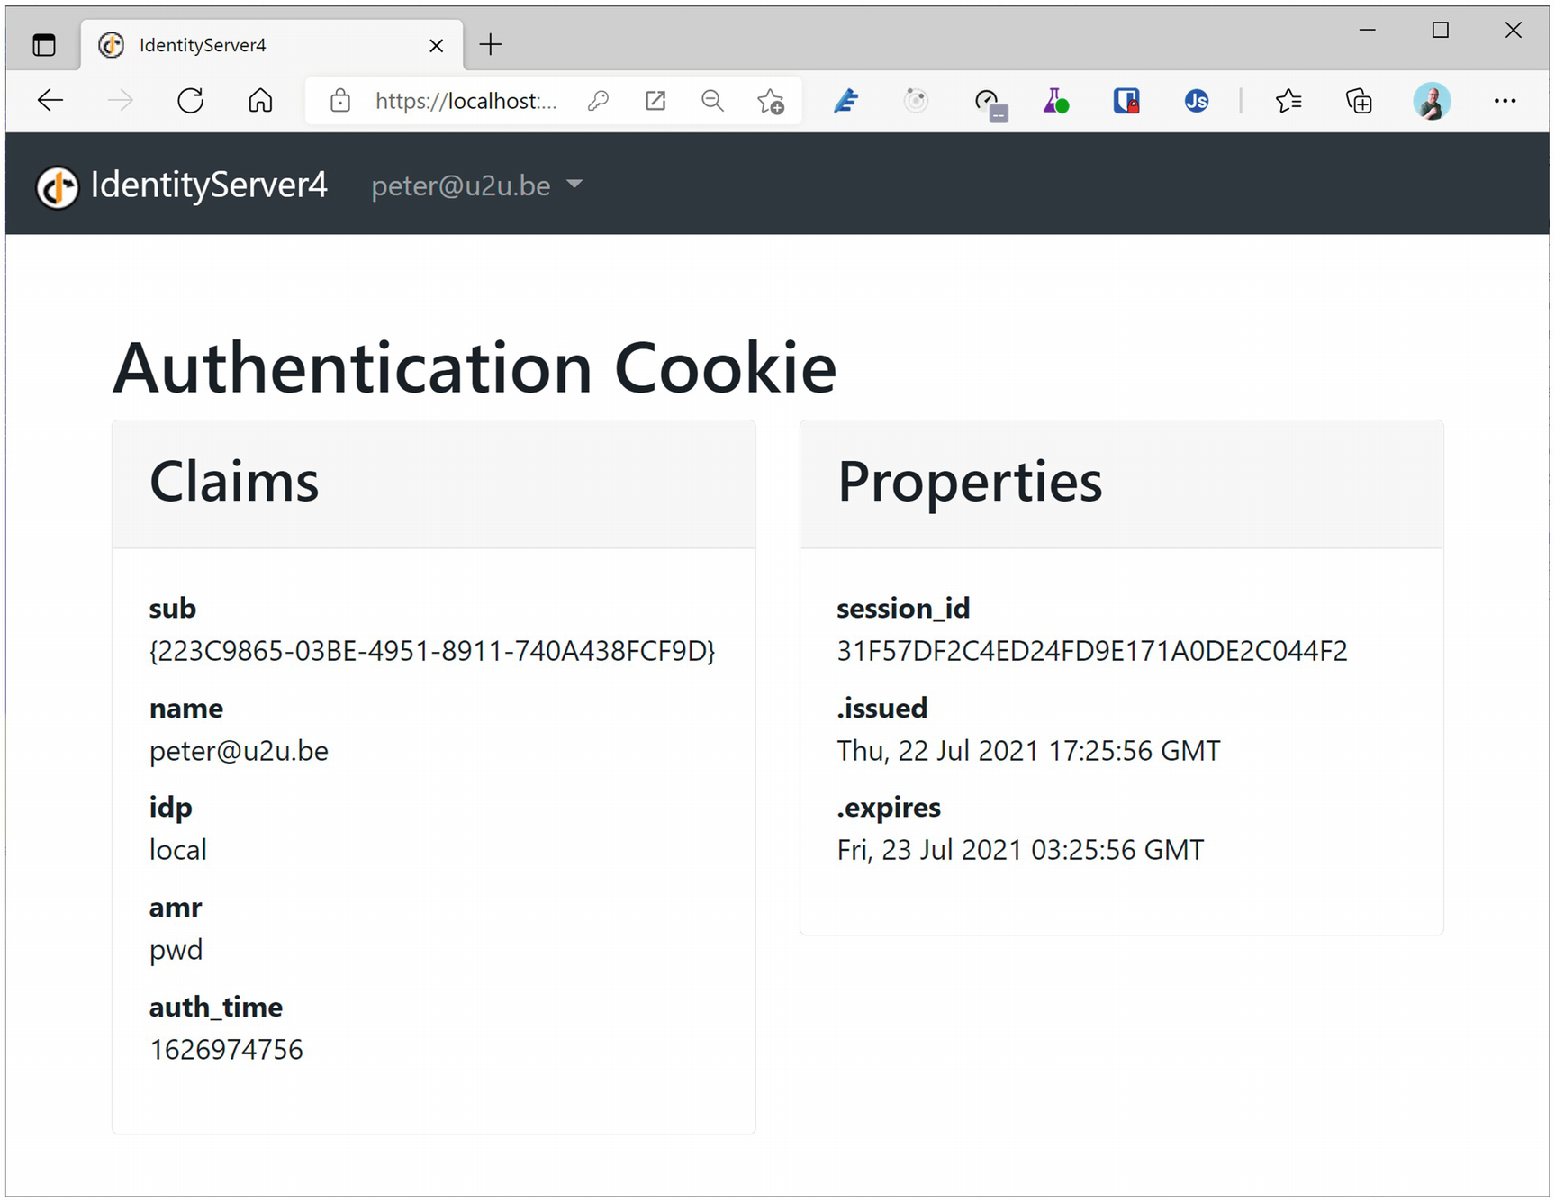Viewport: 1555px width, 1202px height.
Task: Go to the browser home page
Action: tap(260, 101)
